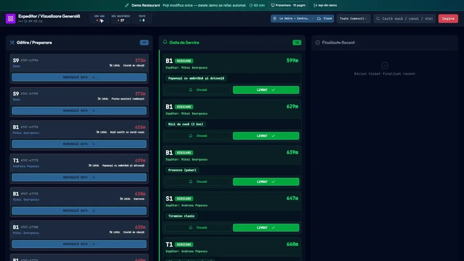Click the pencil icon beside Demo Restaurant
Screen dimensions: 464x261
click(x=127, y=5)
